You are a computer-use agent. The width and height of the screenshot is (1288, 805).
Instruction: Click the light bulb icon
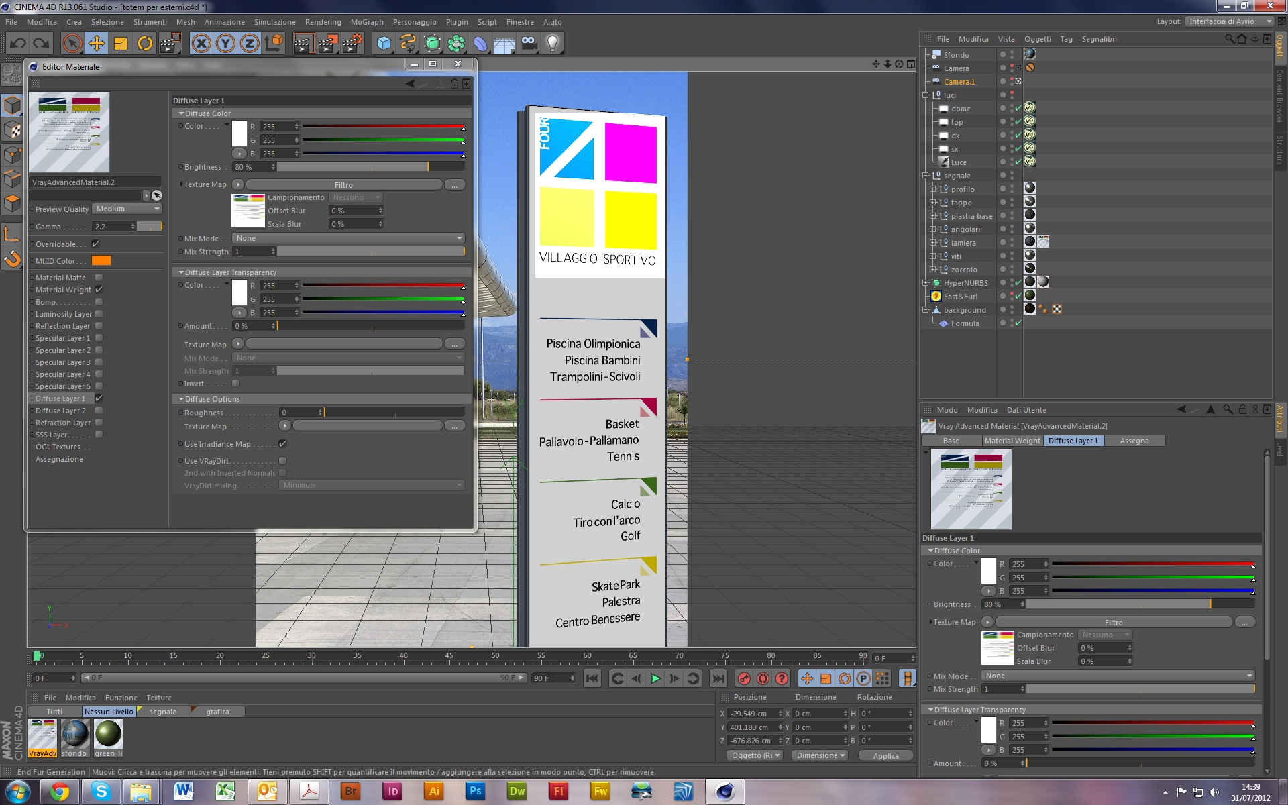pyautogui.click(x=552, y=44)
